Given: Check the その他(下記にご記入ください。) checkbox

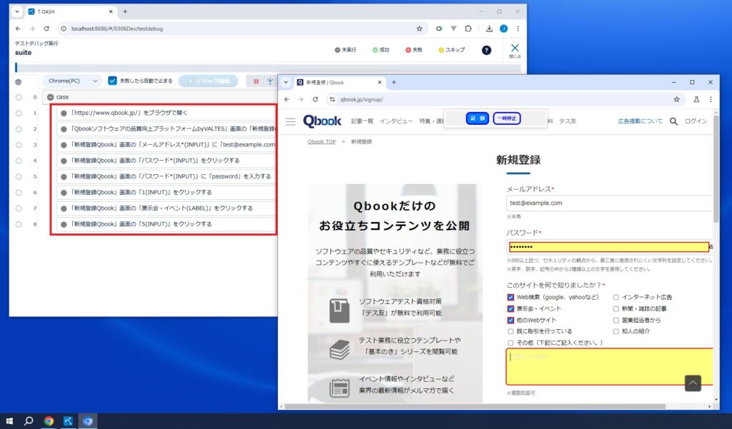Looking at the screenshot, I should pos(510,343).
